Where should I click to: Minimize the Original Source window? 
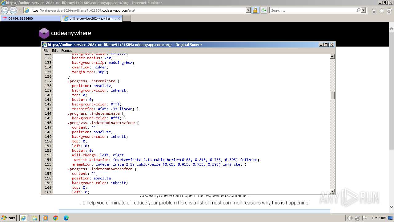point(321,45)
